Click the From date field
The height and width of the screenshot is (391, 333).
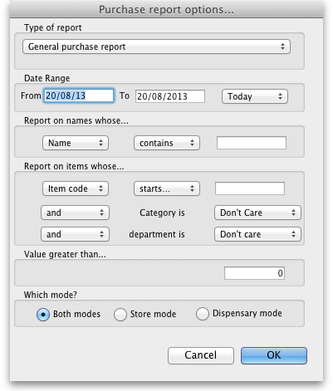click(79, 95)
